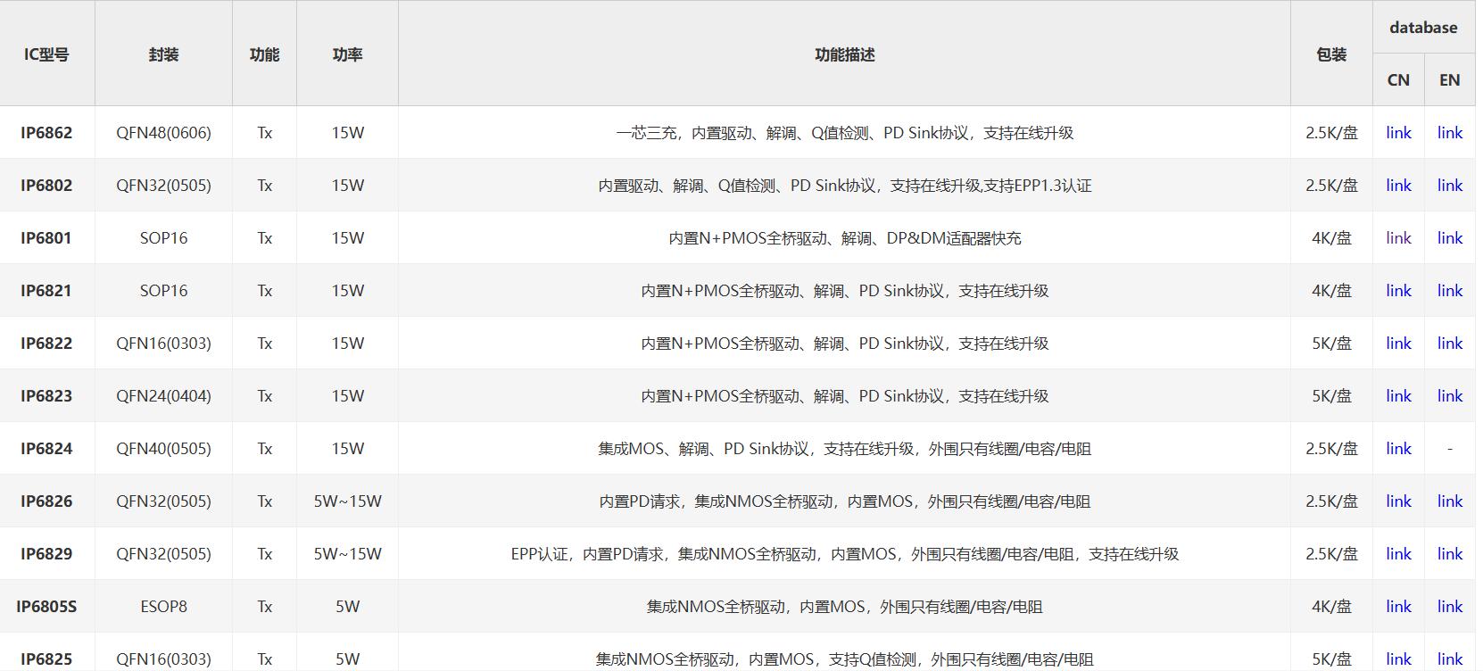
Task: Click the IP6822 model name
Action: tap(46, 344)
